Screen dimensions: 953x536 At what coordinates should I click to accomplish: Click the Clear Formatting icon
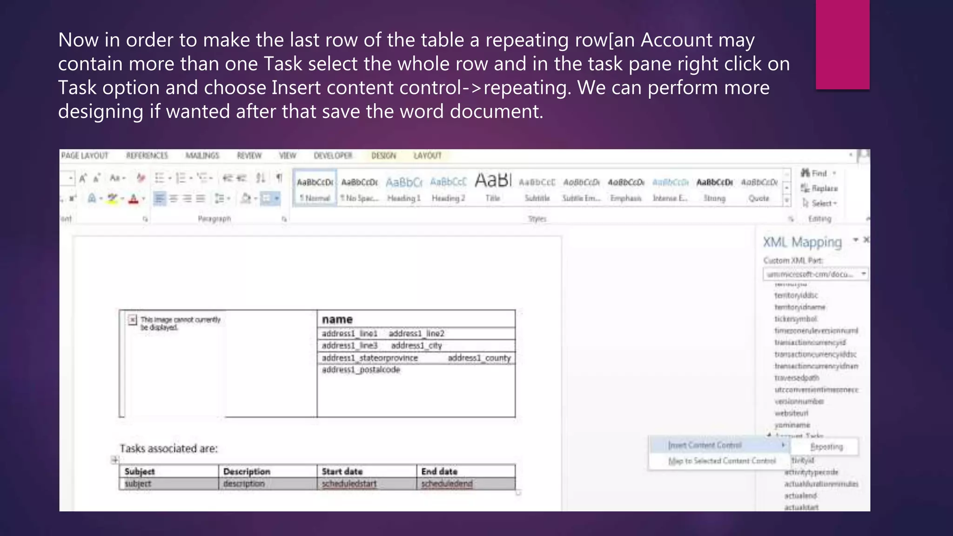(141, 178)
